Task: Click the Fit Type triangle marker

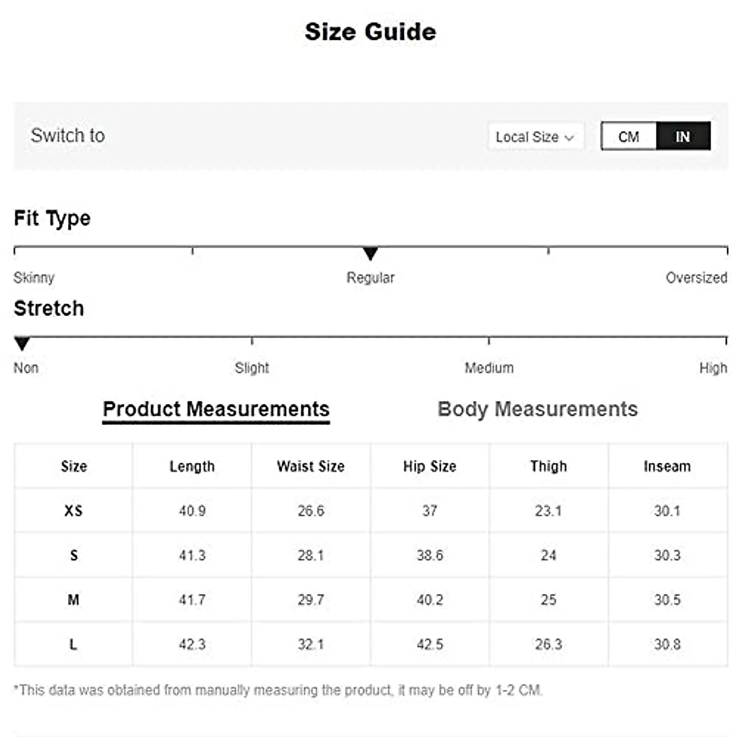Action: (370, 253)
